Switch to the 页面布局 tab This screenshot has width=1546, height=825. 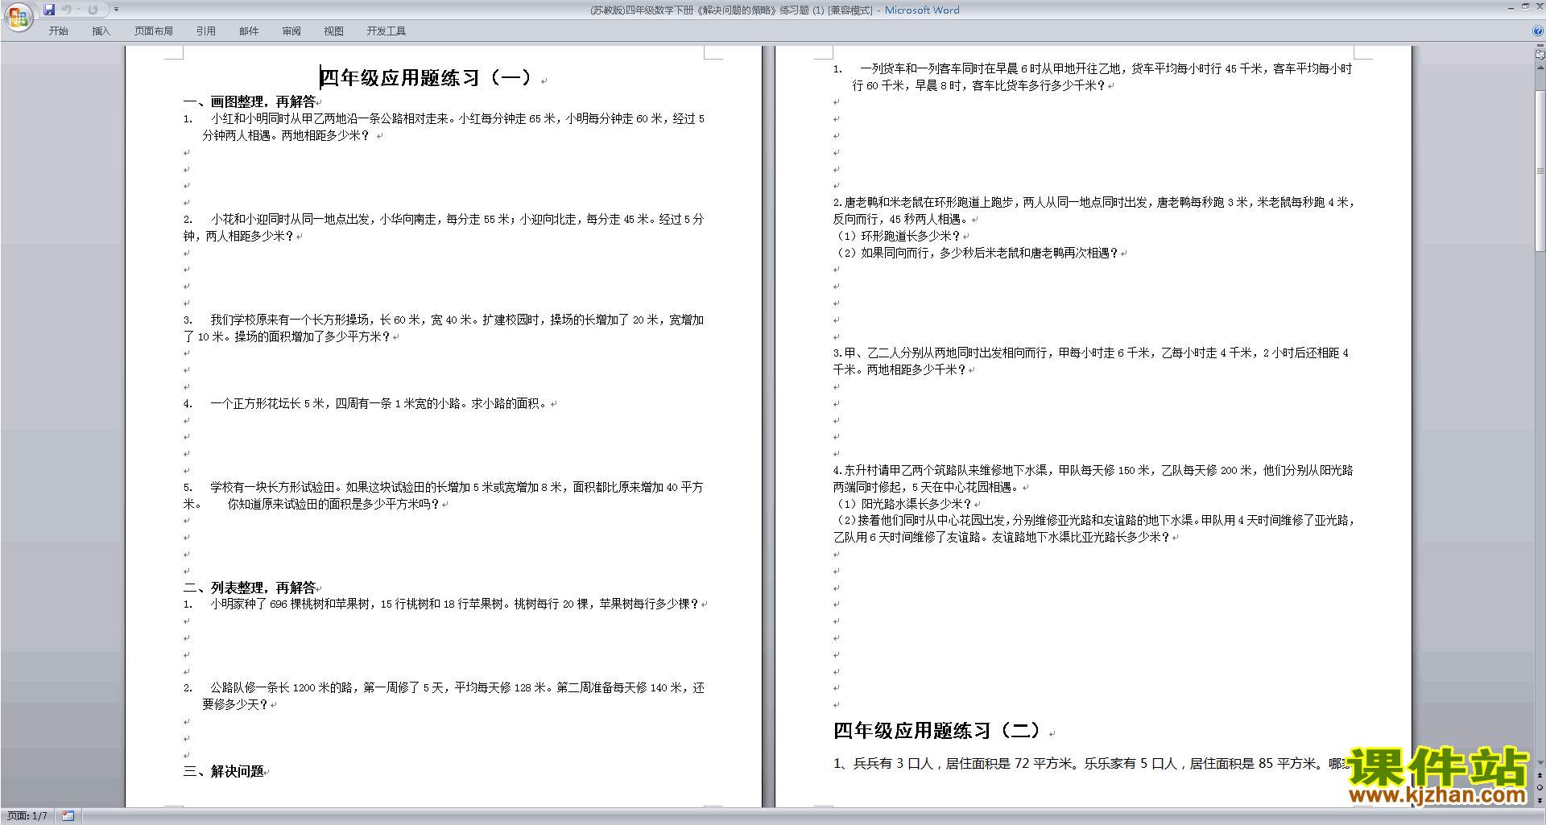tap(154, 31)
